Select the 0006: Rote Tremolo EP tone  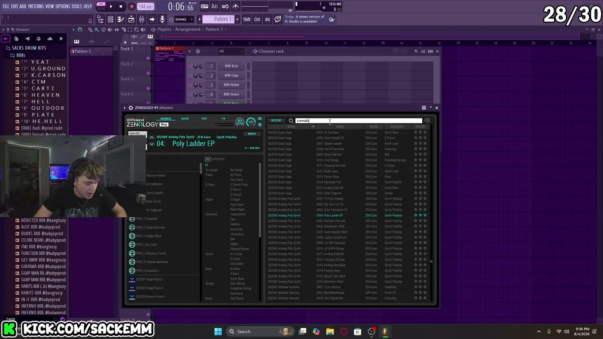coord(331,138)
